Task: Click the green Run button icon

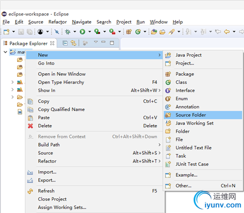Action: (x=83, y=32)
